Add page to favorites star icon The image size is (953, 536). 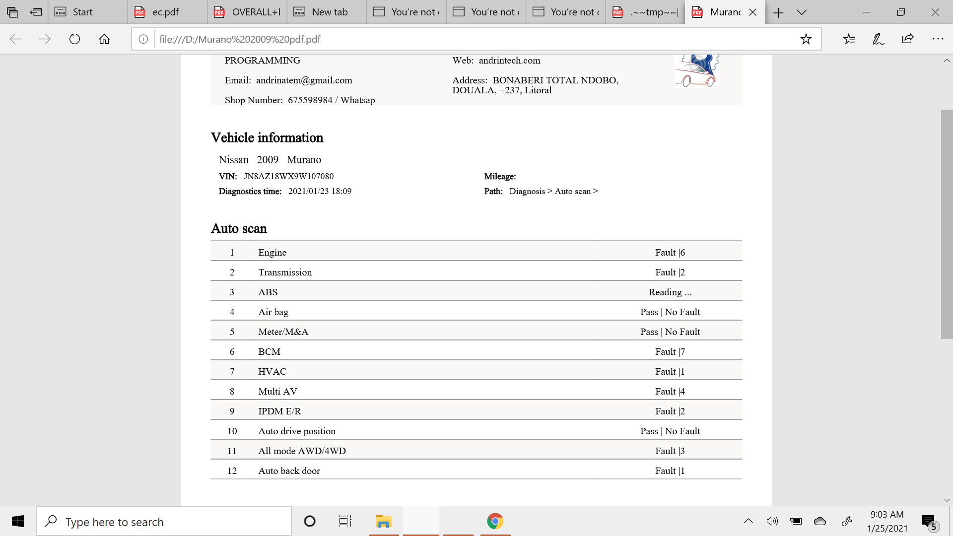806,39
